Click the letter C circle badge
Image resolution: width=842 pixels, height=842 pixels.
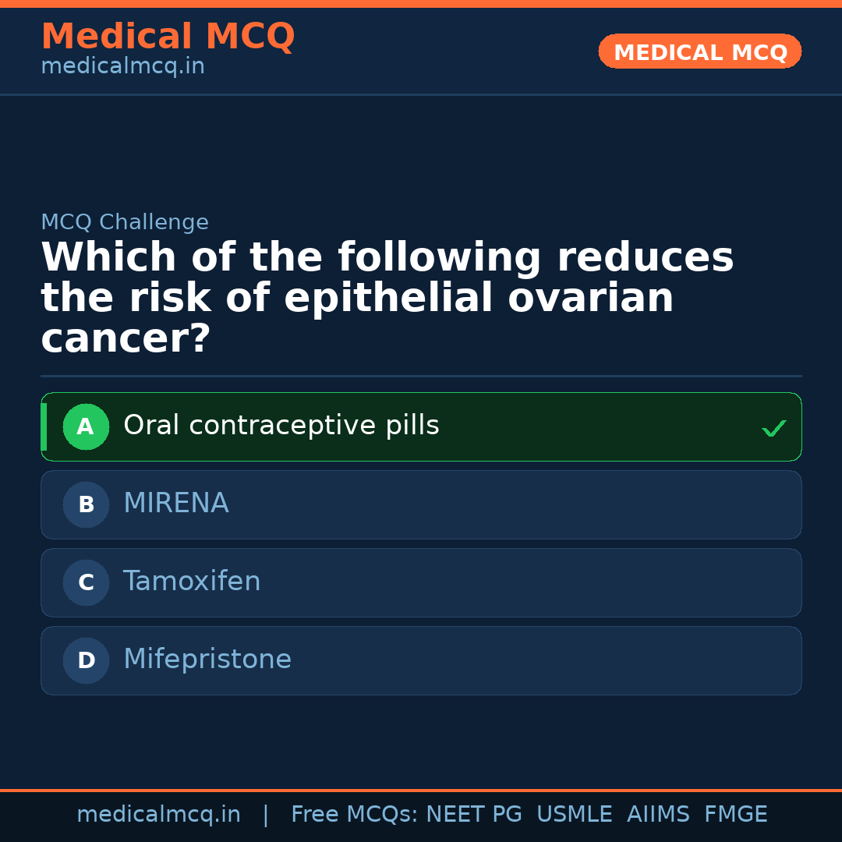tap(86, 582)
